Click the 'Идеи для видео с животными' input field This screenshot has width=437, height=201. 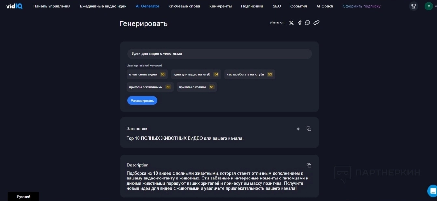[x=219, y=54]
